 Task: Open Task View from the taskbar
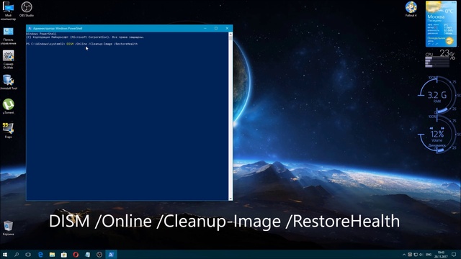28,255
